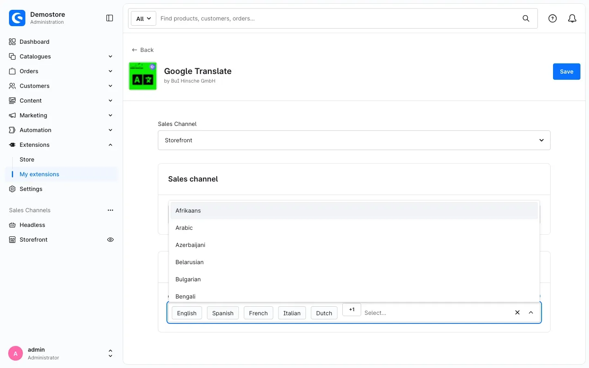Click the Catalogues icon in sidebar
The height and width of the screenshot is (368, 589).
pyautogui.click(x=12, y=56)
